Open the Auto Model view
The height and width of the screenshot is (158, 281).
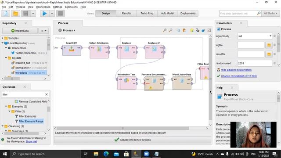pyautogui.click(x=167, y=14)
